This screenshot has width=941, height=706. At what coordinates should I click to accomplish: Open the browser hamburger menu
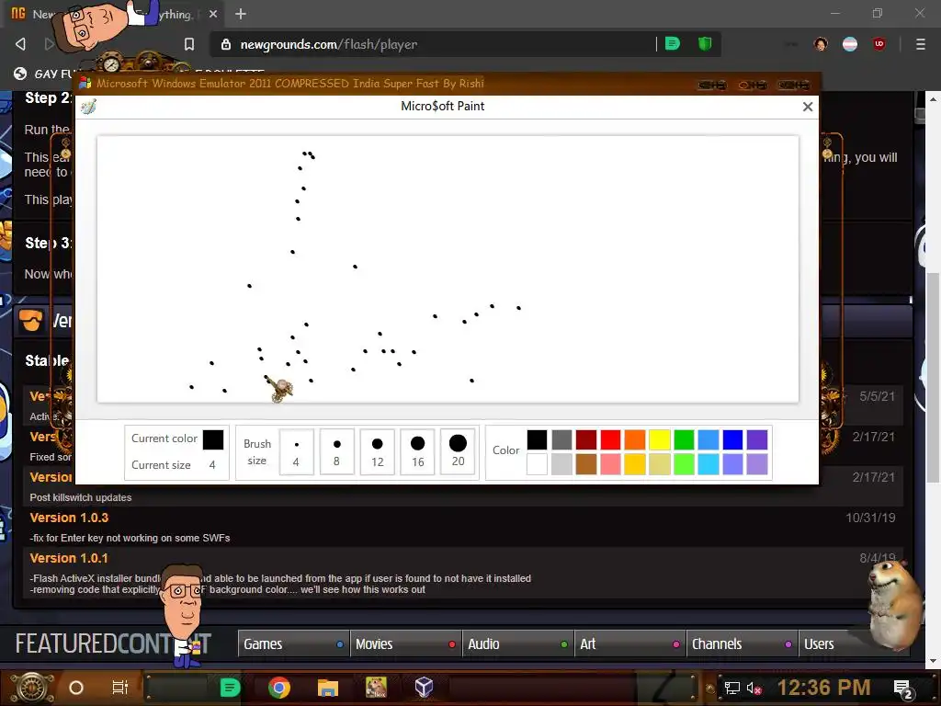[921, 44]
